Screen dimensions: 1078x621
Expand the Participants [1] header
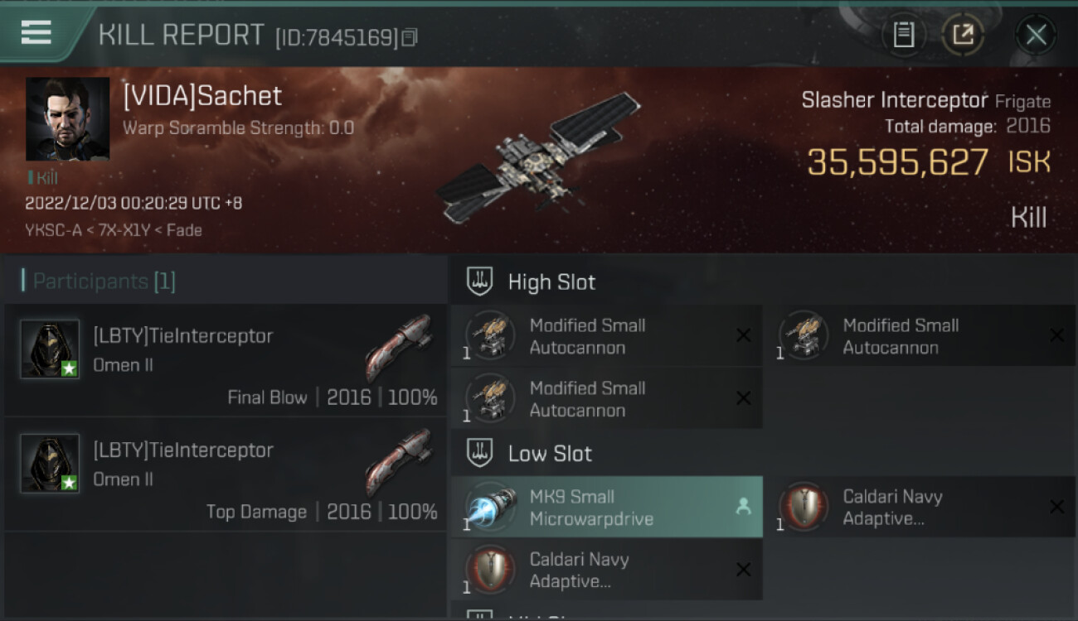99,282
